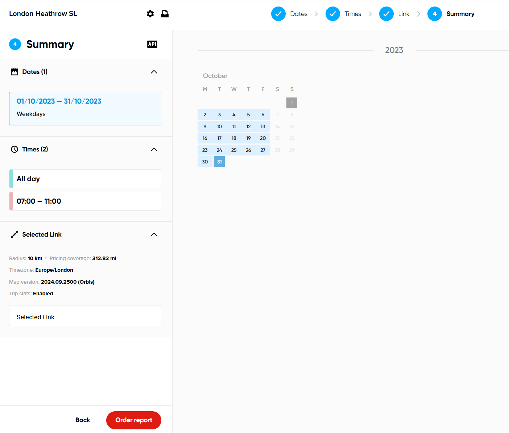The width and height of the screenshot is (509, 433).
Task: Click the link icon beside Selected Link
Action: coord(14,234)
